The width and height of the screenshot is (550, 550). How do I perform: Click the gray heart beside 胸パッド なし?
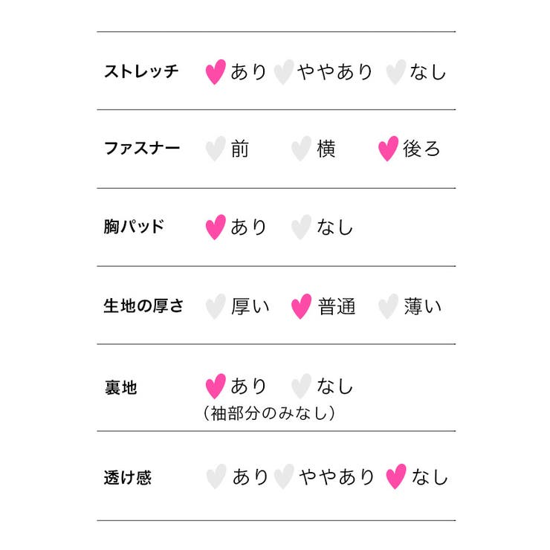tap(300, 227)
